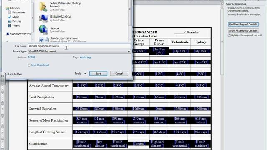Image resolution: width=267 pixels, height=150 pixels.
Task: Click the Cancel button
Action: pos(119,73)
